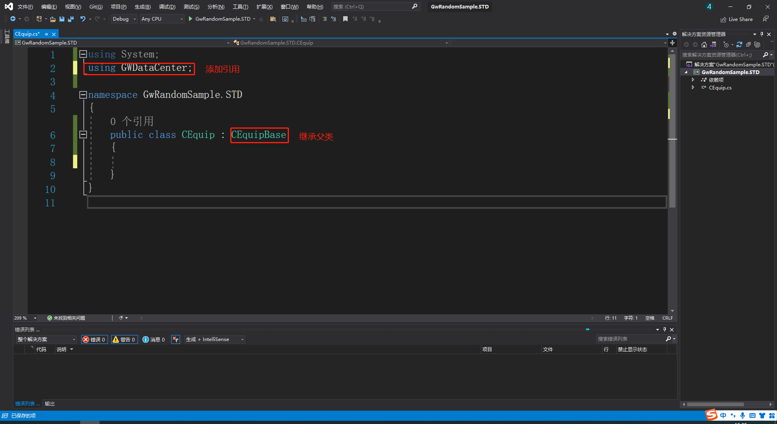Click the Open File folder icon

(x=53, y=19)
